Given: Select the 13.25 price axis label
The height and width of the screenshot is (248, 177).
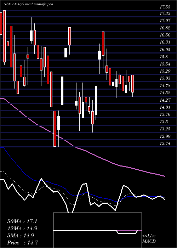Looking at the screenshot, I should click(x=165, y=129).
